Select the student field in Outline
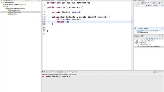 click(x=146, y=45)
